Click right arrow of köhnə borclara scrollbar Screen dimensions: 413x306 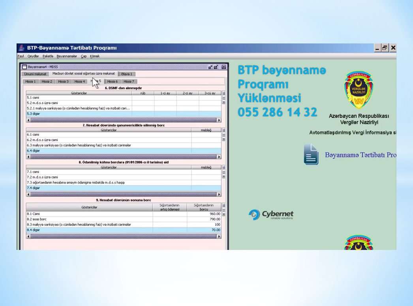(219, 194)
